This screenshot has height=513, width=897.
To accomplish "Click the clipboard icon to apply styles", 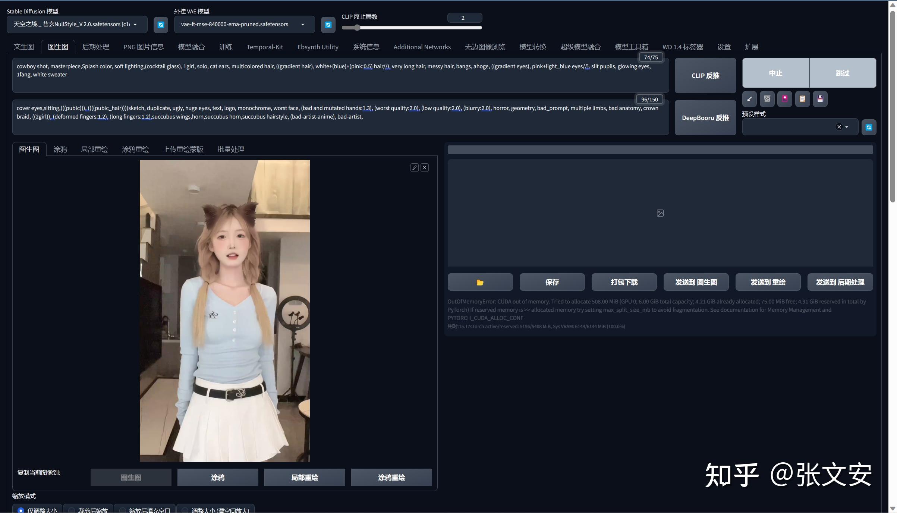I will tap(802, 99).
